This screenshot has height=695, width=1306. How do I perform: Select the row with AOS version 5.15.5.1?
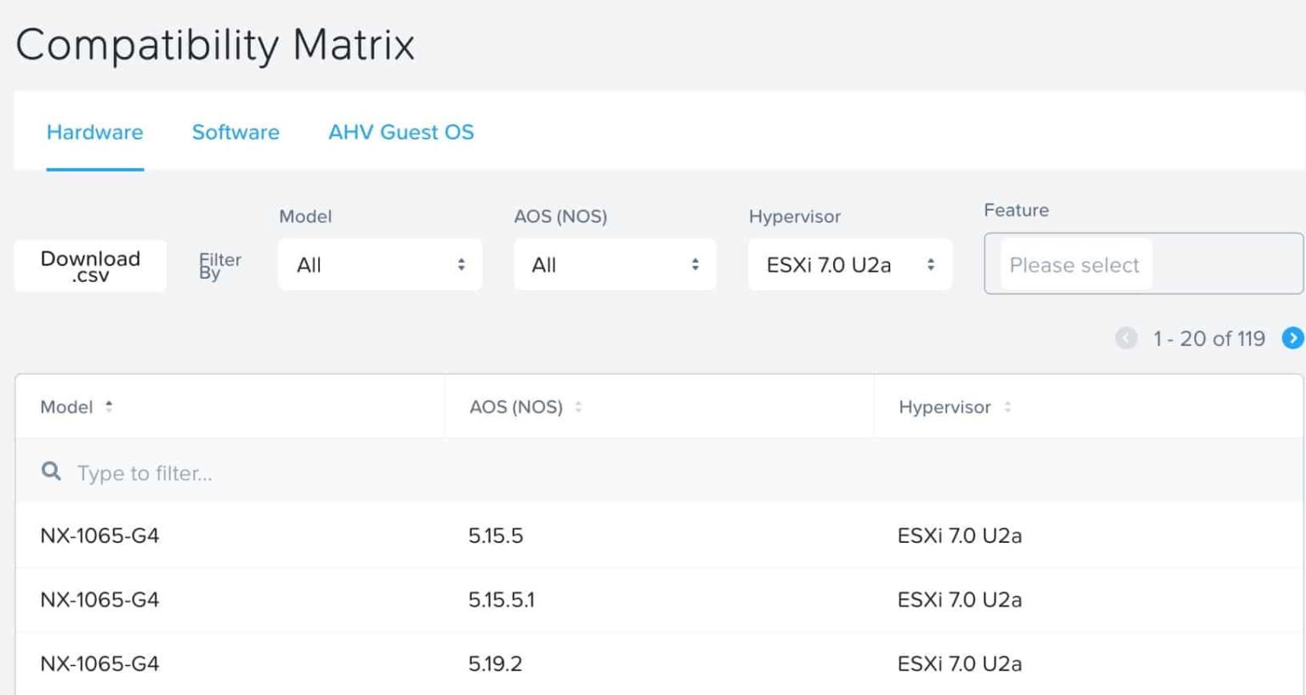[501, 600]
